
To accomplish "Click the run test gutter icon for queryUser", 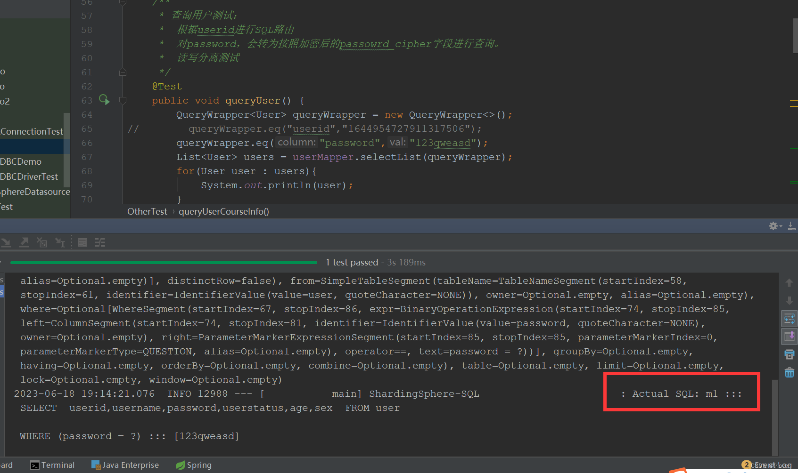I will point(104,100).
